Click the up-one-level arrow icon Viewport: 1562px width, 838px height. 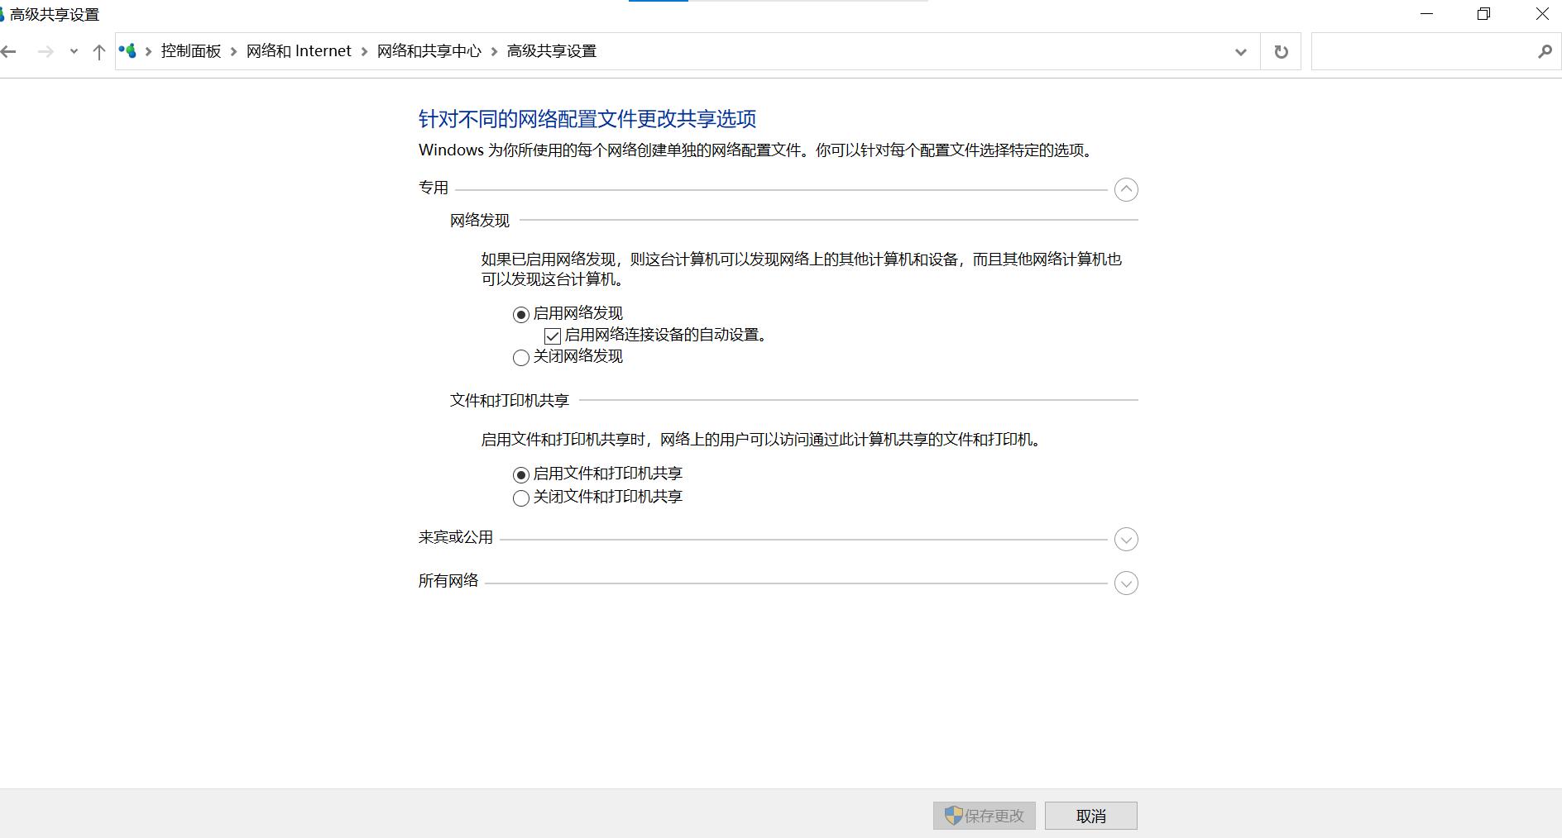click(98, 51)
